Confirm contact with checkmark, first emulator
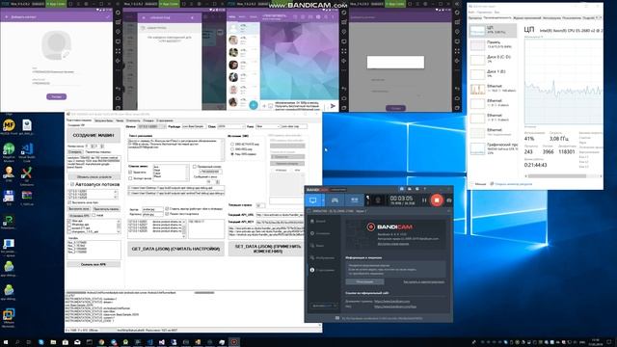This screenshot has height=347, width=617. pyautogui.click(x=107, y=17)
